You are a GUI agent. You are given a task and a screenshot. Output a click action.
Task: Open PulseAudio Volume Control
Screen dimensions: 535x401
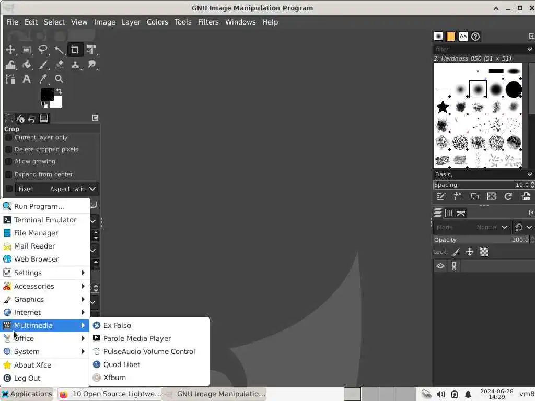[x=149, y=351]
